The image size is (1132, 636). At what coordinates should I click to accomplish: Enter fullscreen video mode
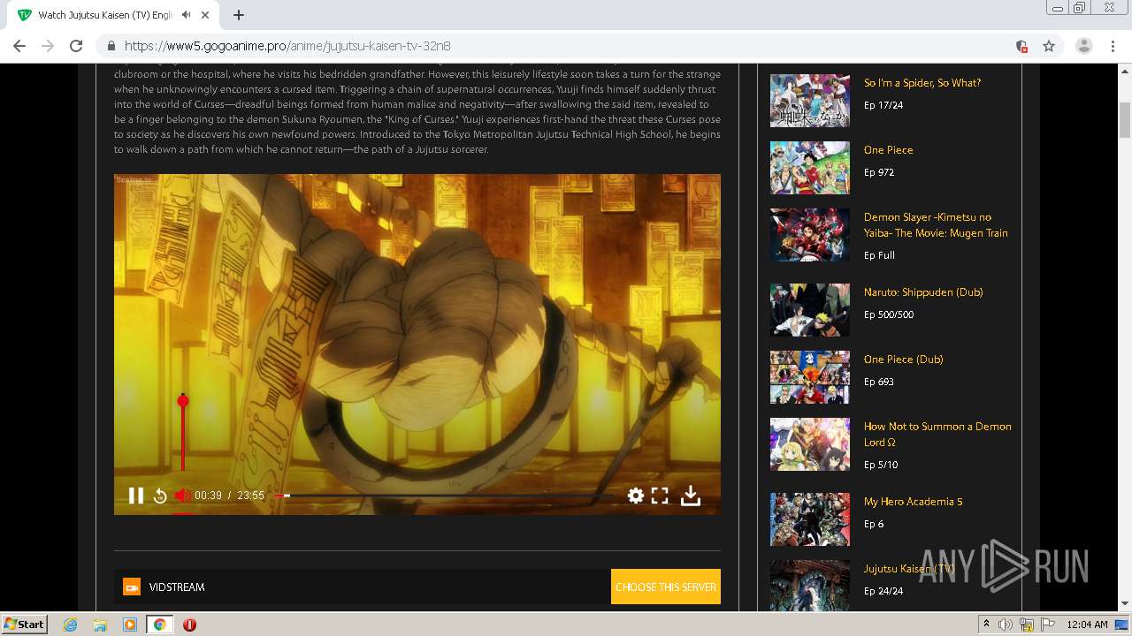(x=660, y=496)
